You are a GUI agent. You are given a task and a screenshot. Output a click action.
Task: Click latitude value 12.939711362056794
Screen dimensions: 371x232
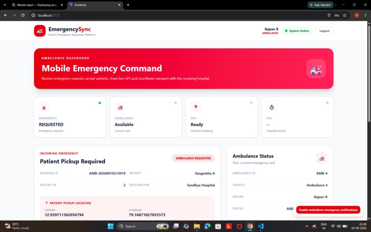tap(64, 215)
